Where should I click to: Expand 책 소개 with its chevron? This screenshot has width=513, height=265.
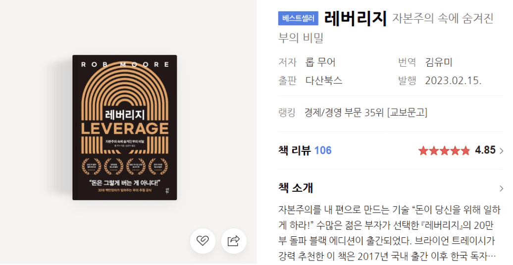coord(501,188)
